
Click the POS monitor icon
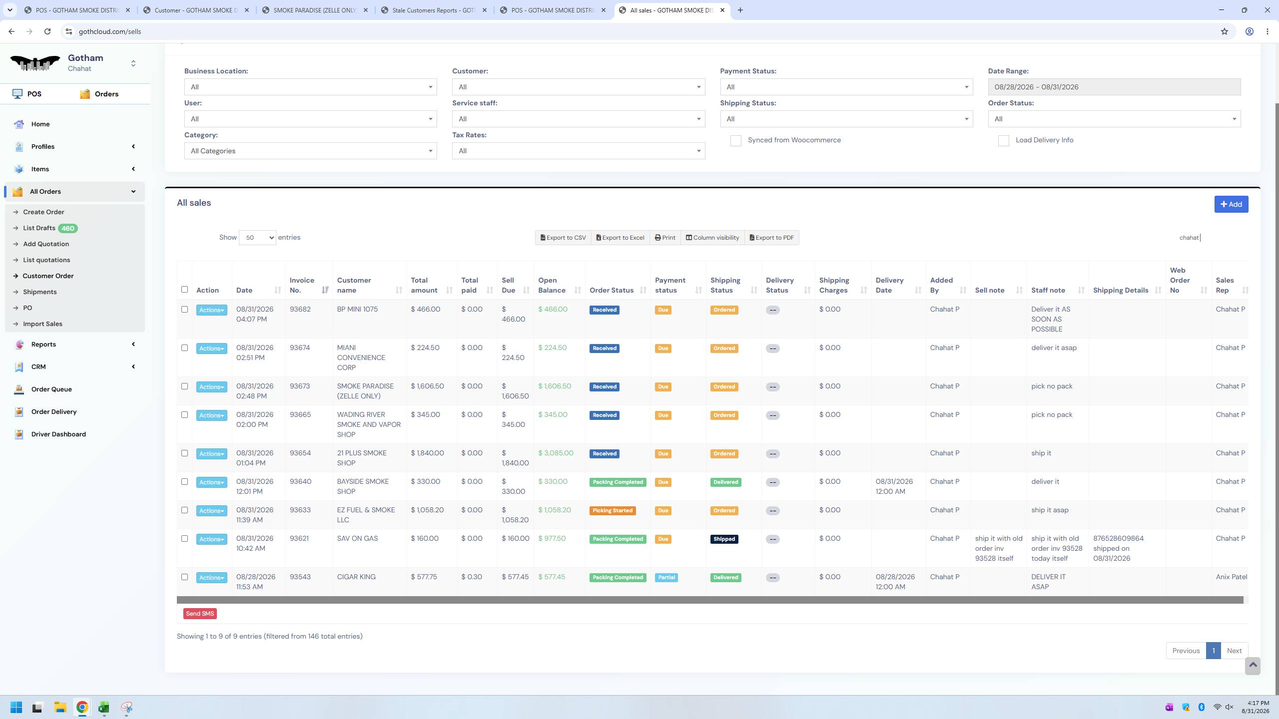[x=17, y=94]
